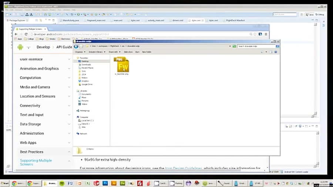Click the Android robot logo

coord(20,47)
